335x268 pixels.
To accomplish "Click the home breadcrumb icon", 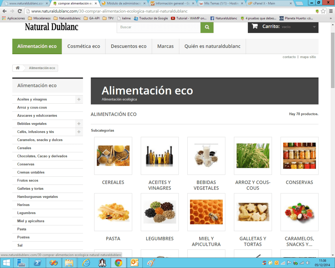I will [18, 68].
